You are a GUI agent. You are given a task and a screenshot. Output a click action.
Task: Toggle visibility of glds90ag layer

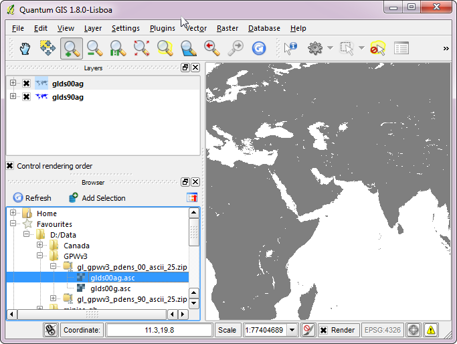coord(26,96)
